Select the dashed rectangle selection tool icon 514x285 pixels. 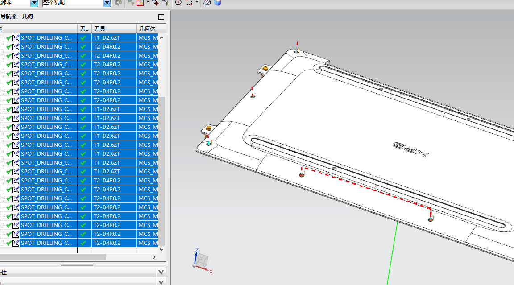point(189,3)
